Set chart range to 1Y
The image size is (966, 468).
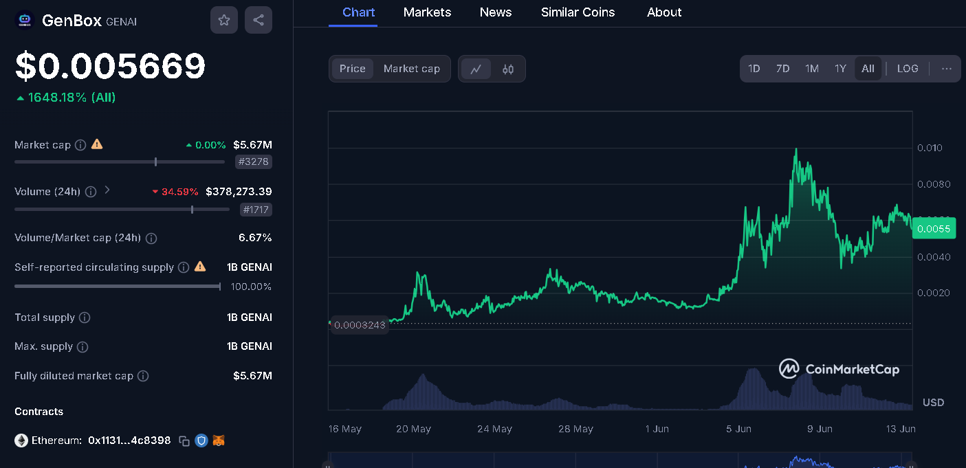point(840,69)
